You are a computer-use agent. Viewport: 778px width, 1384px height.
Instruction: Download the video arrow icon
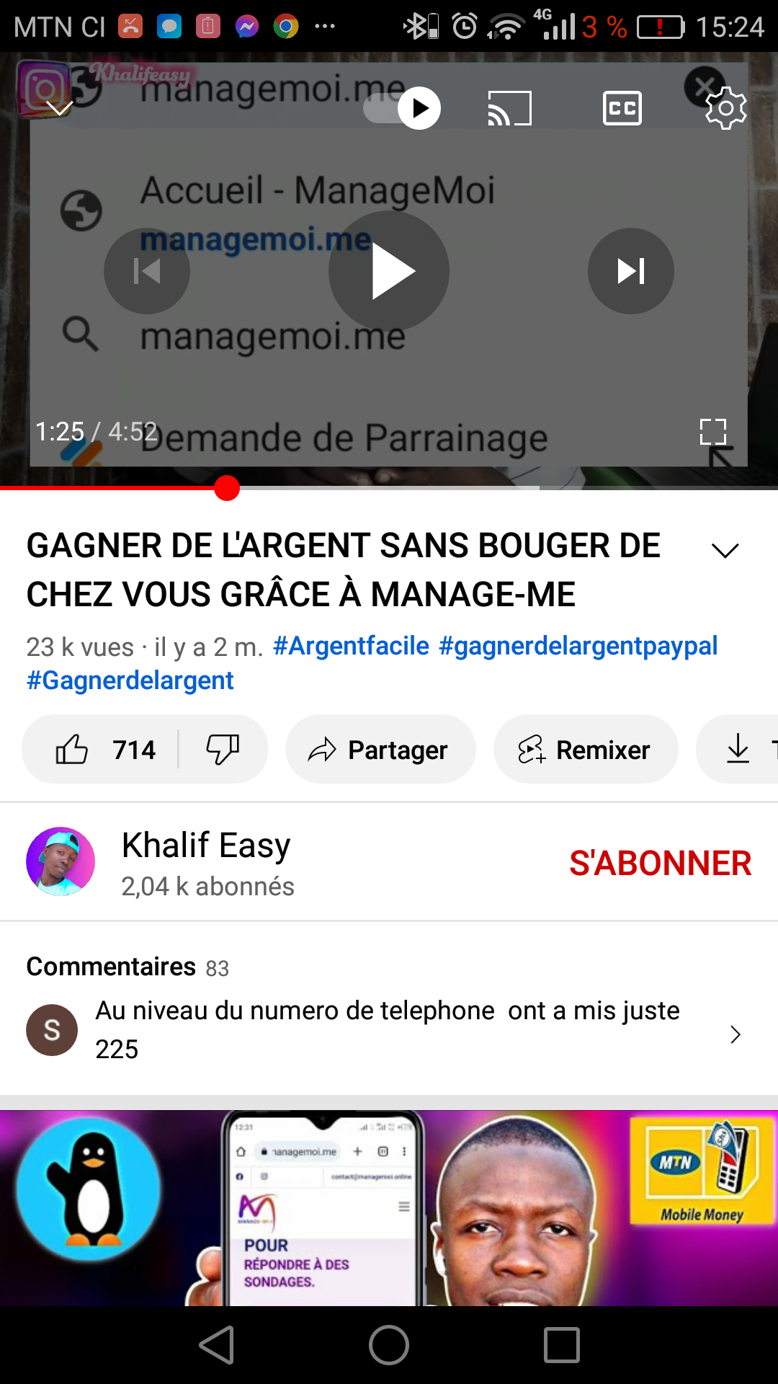tap(738, 748)
